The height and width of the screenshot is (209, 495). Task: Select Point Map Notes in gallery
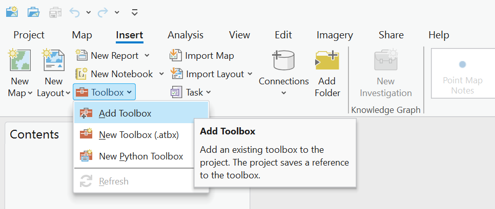(463, 74)
